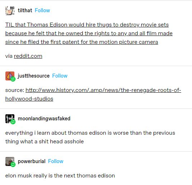Open tilthat's avatar thumbnail

[10, 10]
